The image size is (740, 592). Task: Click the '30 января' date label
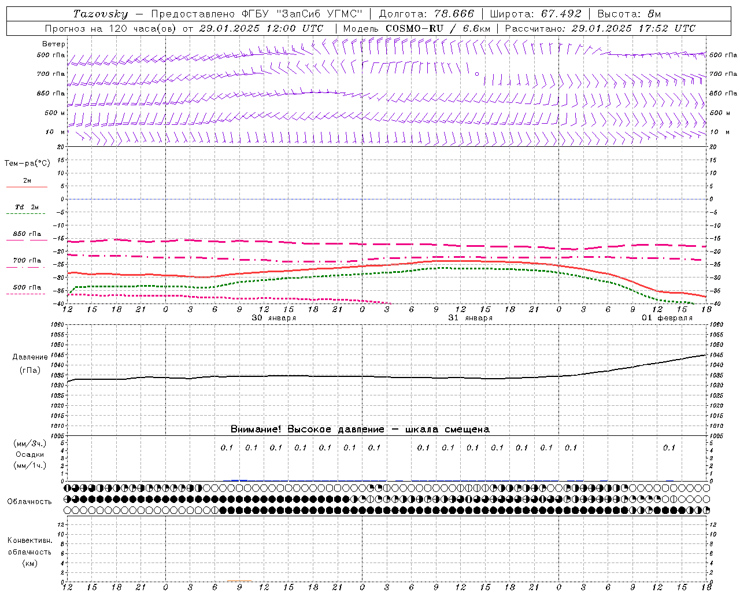point(273,318)
